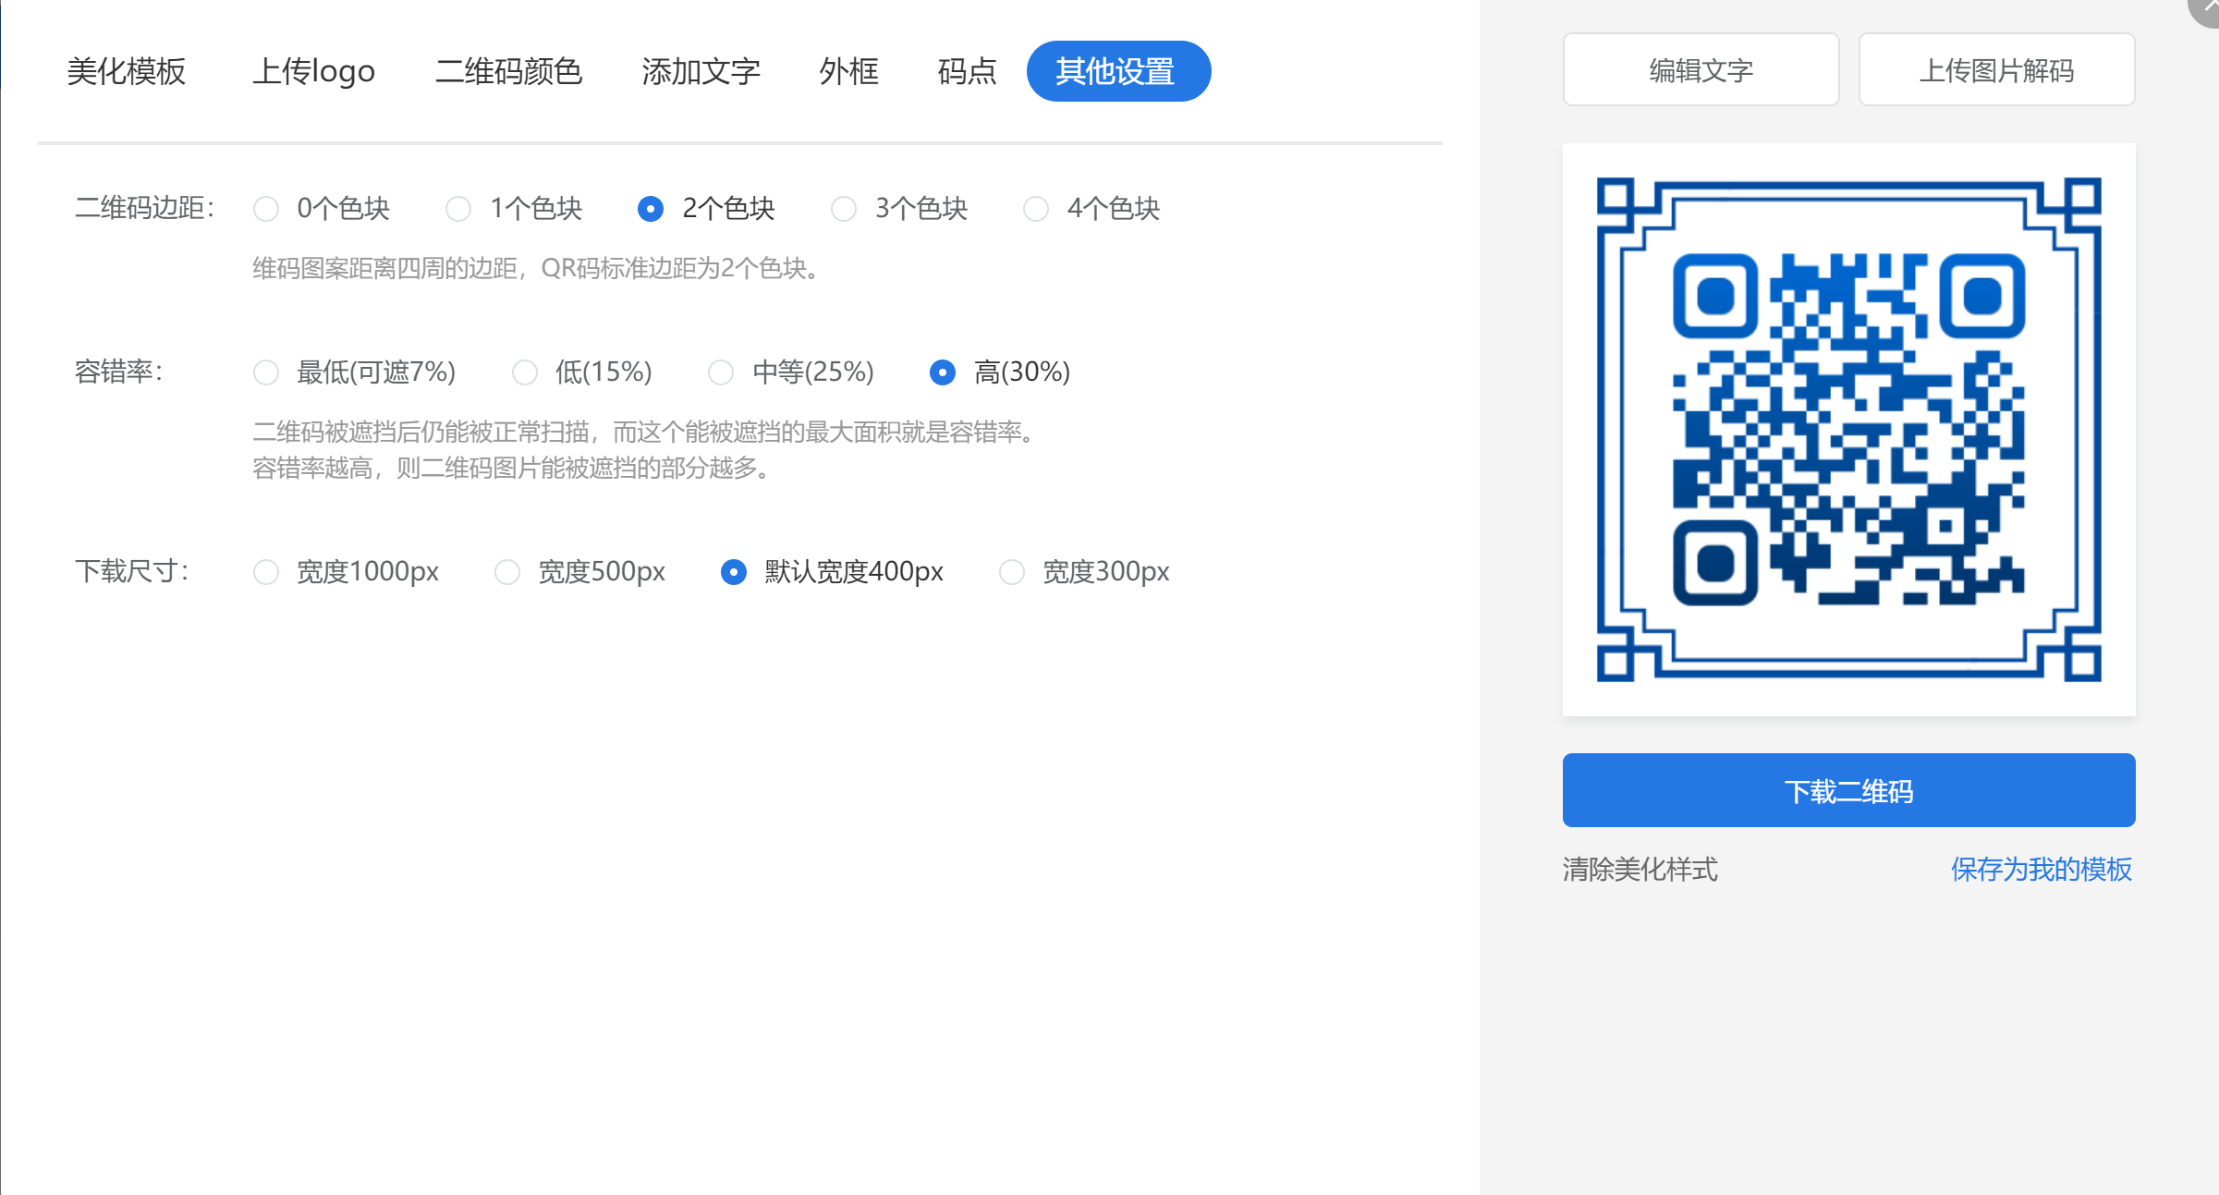Go to the 添加文字 tab
Viewport: 2219px width, 1195px height.
[x=701, y=71]
